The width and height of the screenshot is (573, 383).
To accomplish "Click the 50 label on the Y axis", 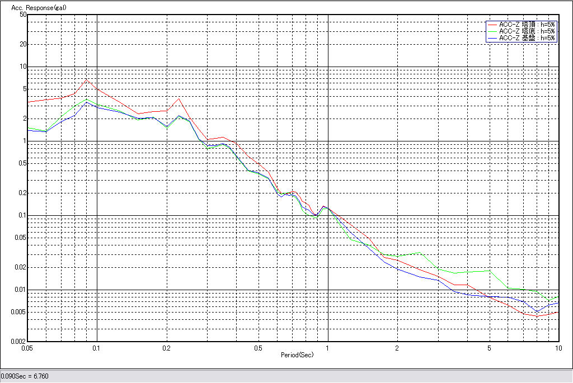I will tap(23, 15).
